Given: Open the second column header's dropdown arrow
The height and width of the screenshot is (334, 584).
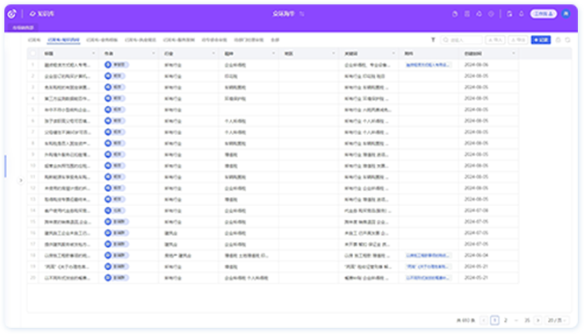Looking at the screenshot, I should 154,53.
